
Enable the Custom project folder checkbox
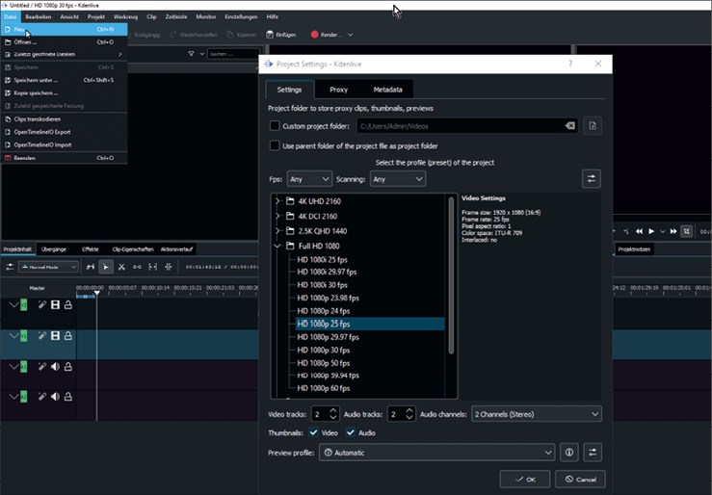click(276, 125)
